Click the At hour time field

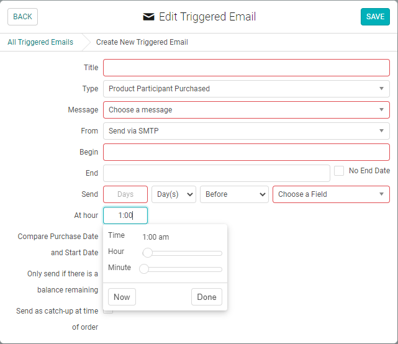125,215
